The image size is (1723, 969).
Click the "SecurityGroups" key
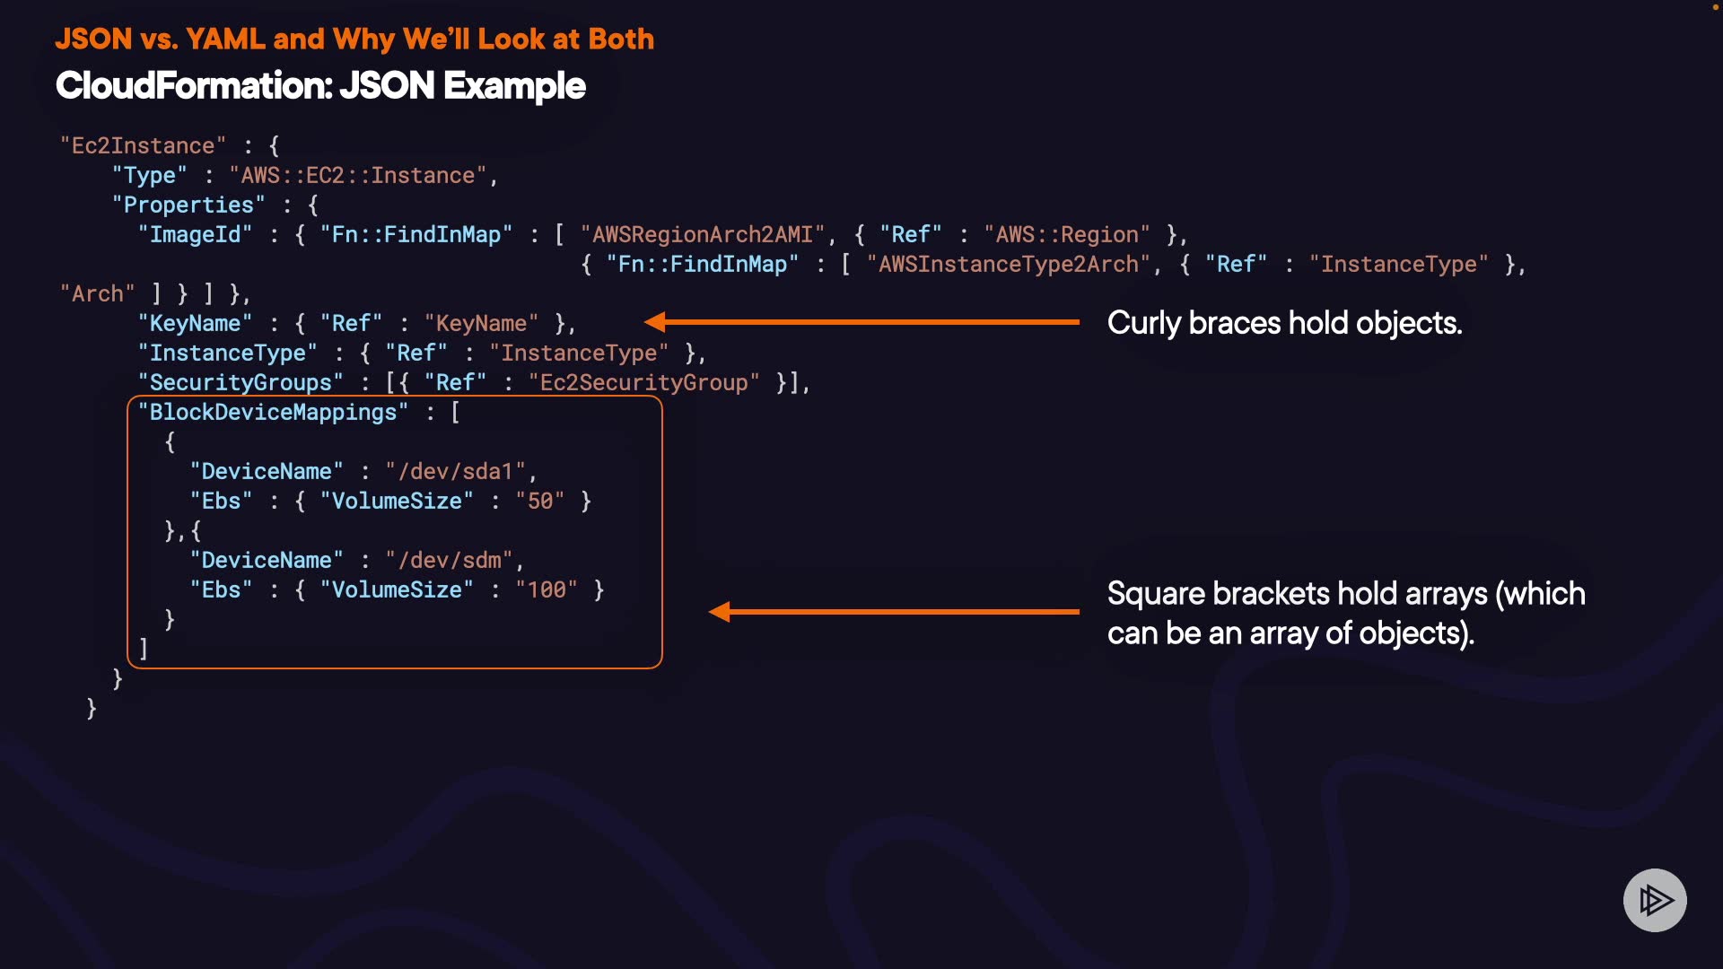241,382
